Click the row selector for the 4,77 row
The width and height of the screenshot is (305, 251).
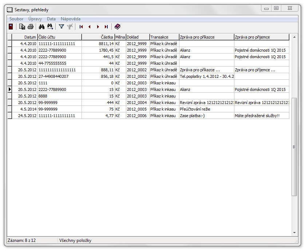pos(9,116)
